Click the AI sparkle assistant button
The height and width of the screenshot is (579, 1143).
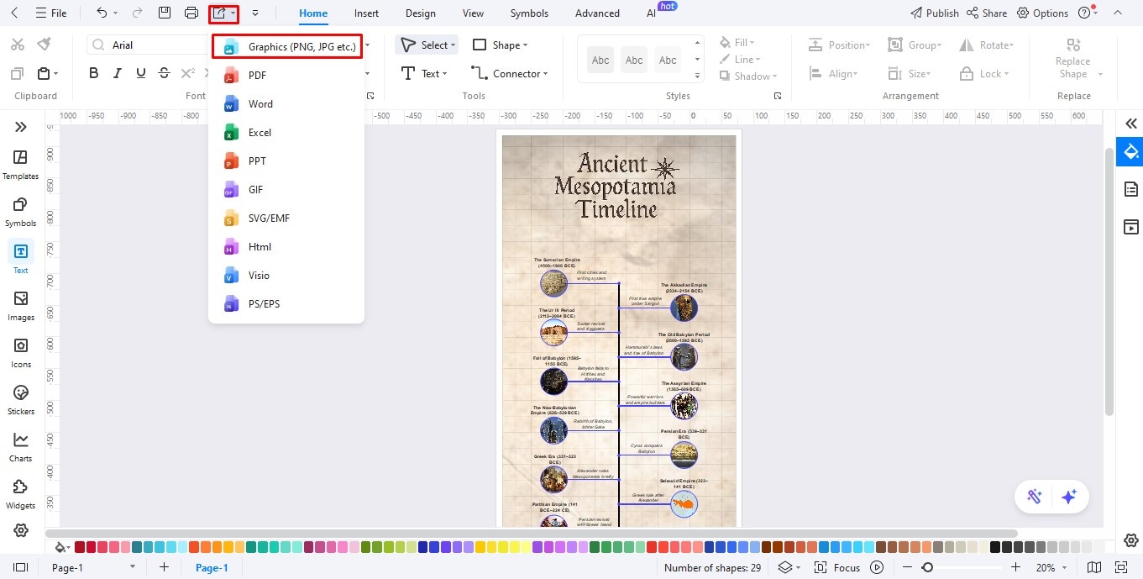click(1068, 497)
